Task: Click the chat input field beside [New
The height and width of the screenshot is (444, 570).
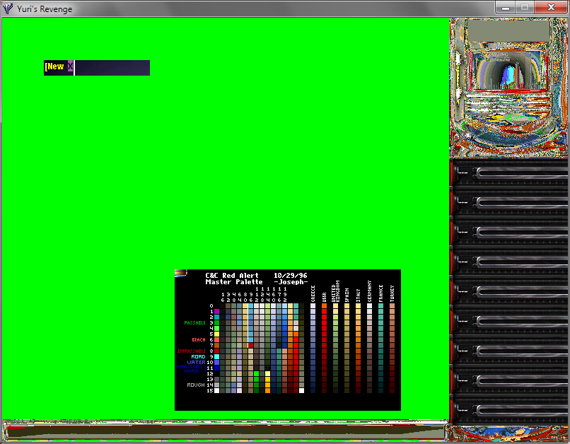Action: coord(111,68)
